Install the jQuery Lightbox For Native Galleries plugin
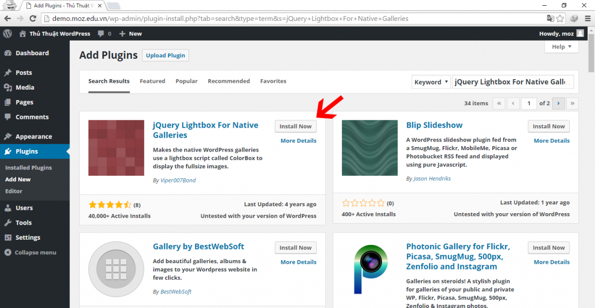Screen dimensions: 595x308 pos(295,126)
